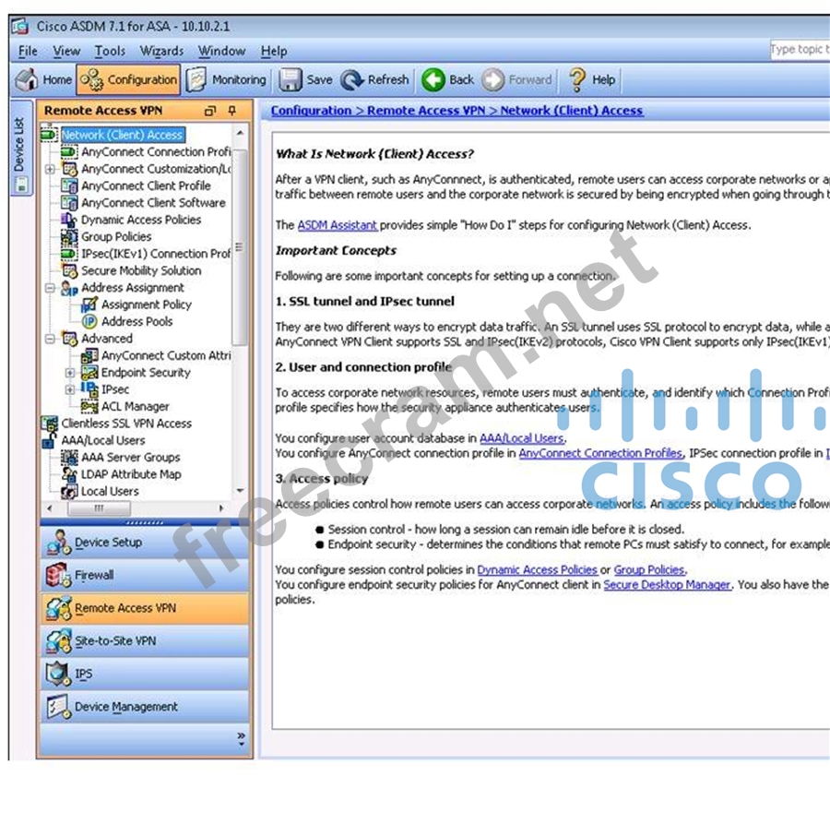
Task: Go Back using the green arrow
Action: 433,80
